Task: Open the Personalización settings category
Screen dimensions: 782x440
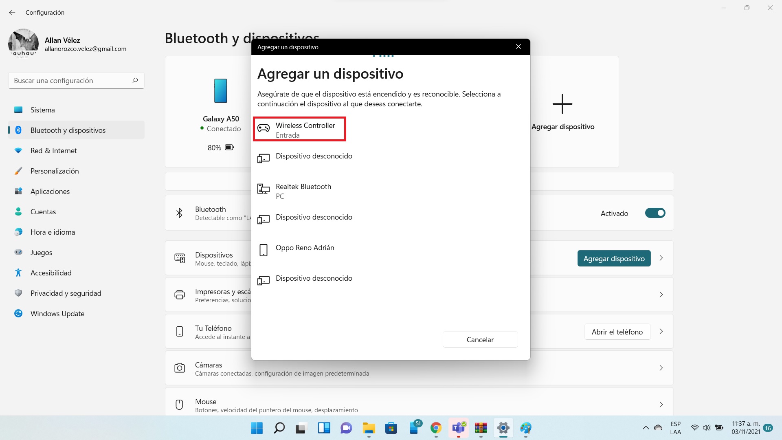Action: pos(55,171)
